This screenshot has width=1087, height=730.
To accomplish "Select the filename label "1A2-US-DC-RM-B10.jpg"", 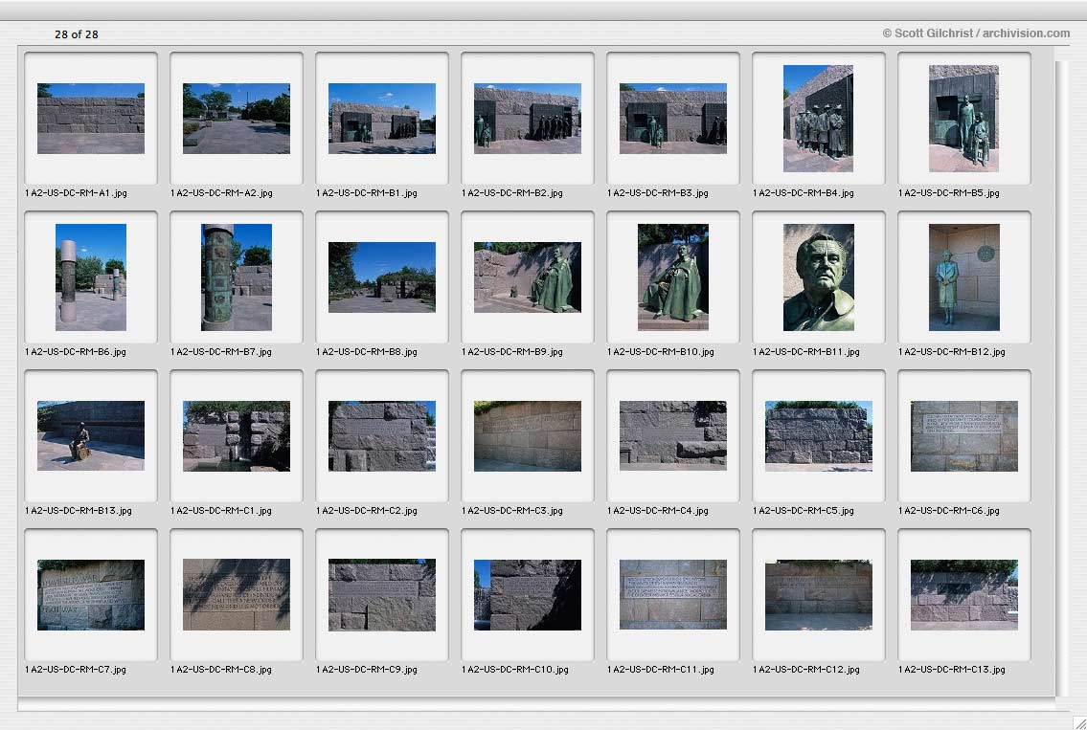I will 661,352.
